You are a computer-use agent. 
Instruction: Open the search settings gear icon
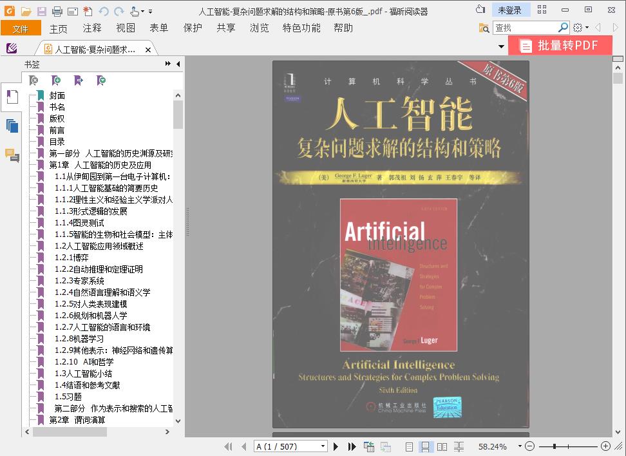[577, 28]
